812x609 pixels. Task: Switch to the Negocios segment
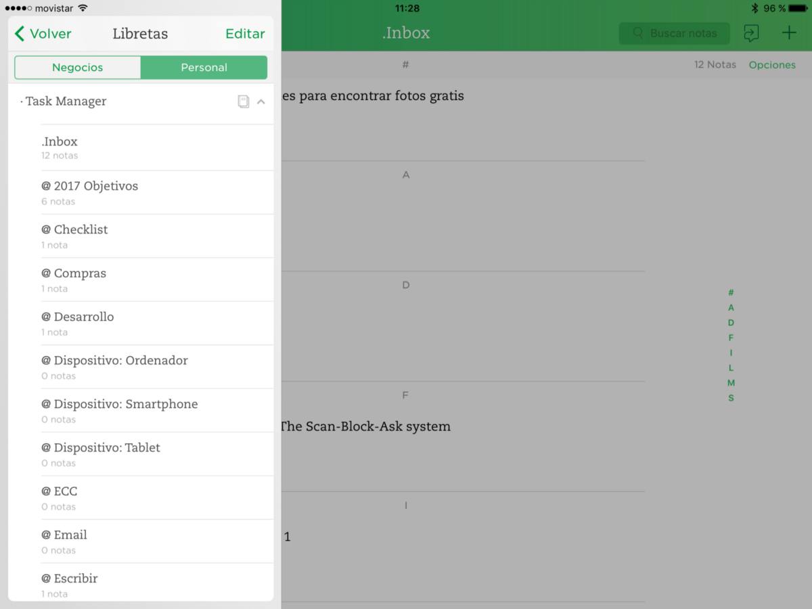[77, 68]
